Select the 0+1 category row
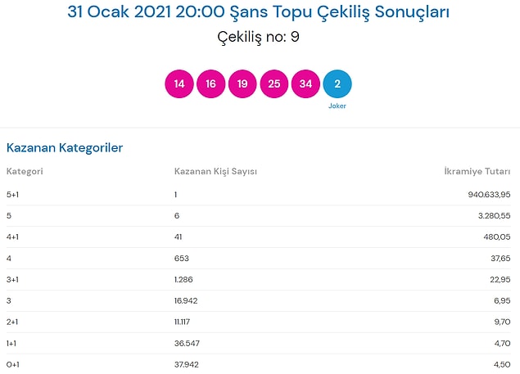The height and width of the screenshot is (374, 520). 258,364
